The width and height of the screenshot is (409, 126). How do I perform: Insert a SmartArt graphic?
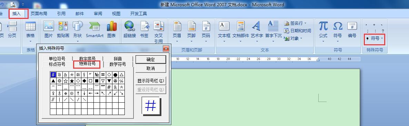(x=94, y=30)
